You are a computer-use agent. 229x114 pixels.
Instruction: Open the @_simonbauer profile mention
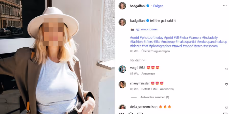(x=147, y=29)
